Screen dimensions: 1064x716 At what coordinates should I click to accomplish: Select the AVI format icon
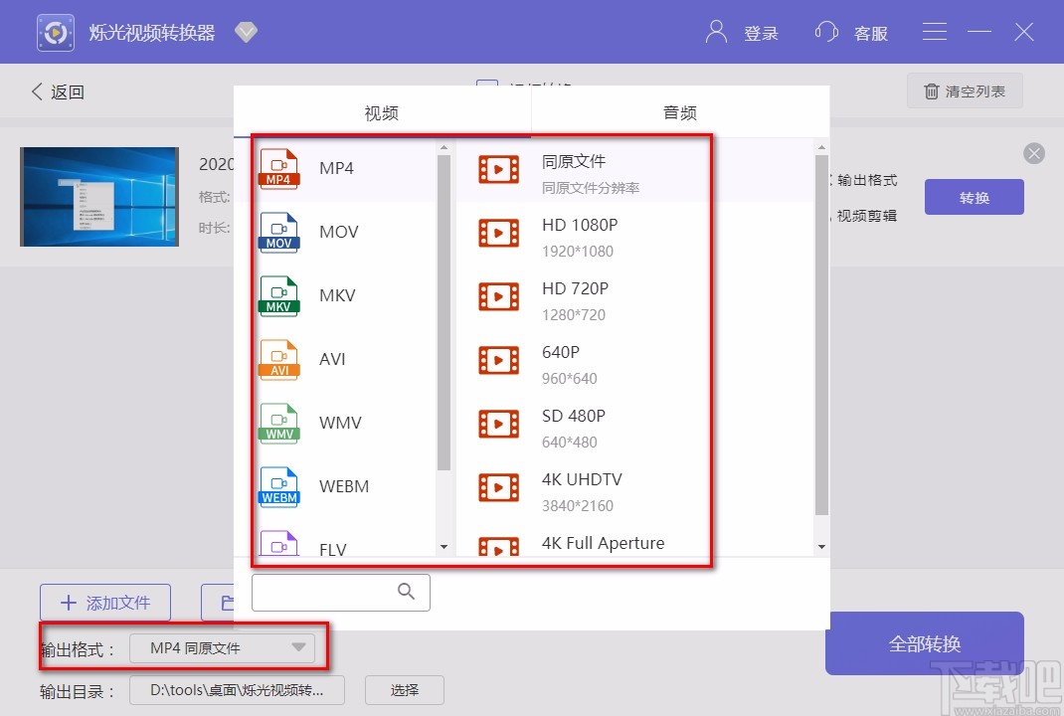pyautogui.click(x=278, y=360)
